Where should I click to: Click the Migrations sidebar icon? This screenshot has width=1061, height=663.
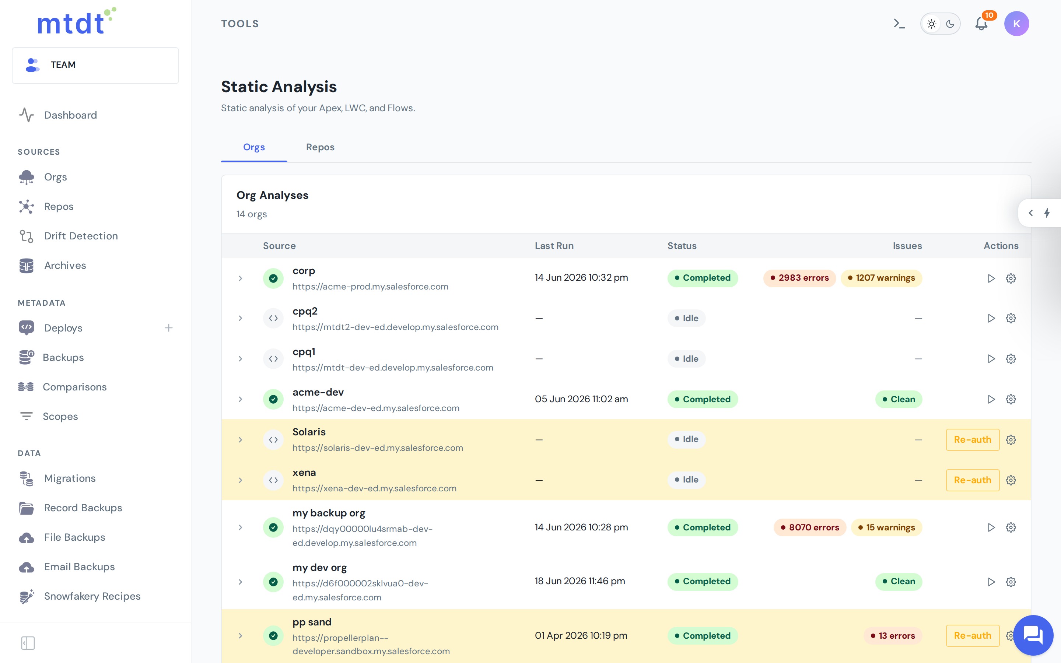pos(26,478)
